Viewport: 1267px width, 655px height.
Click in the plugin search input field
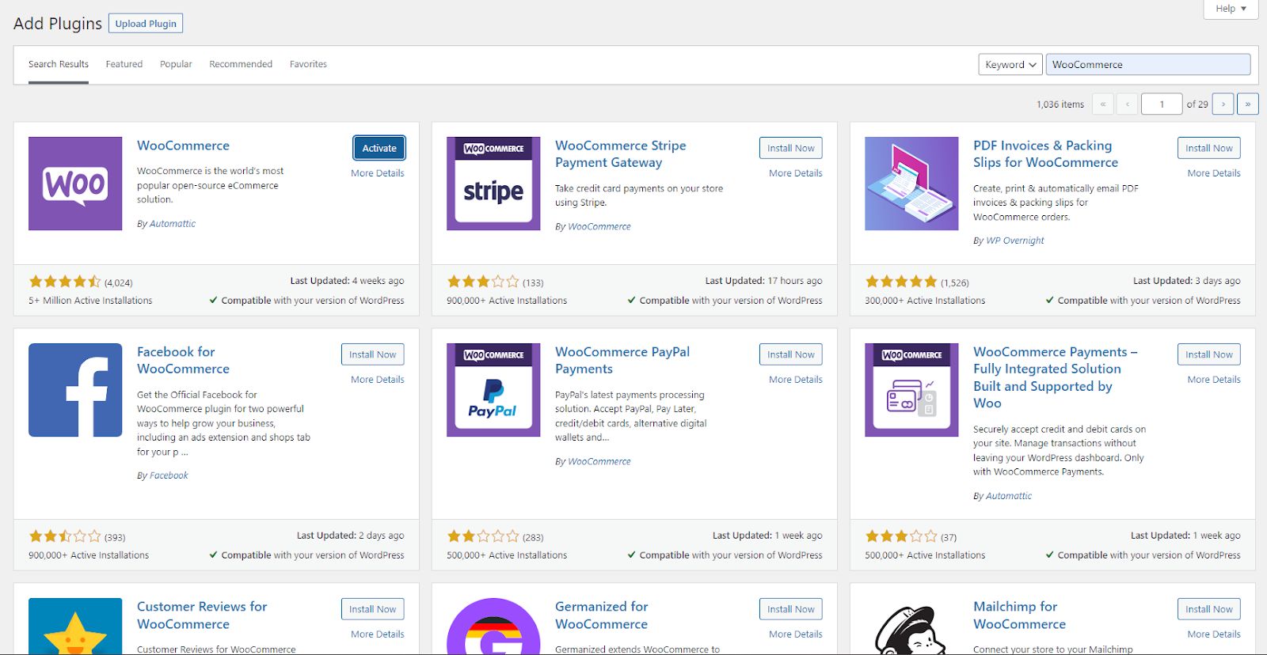coord(1148,65)
